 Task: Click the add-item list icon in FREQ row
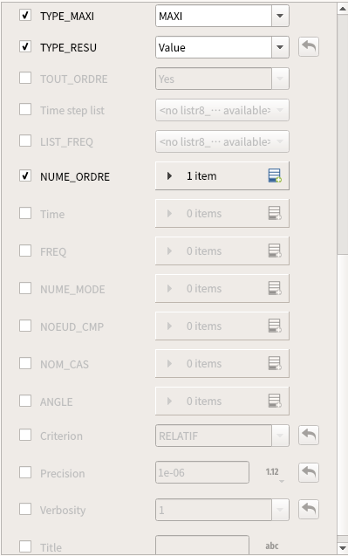pyautogui.click(x=275, y=251)
